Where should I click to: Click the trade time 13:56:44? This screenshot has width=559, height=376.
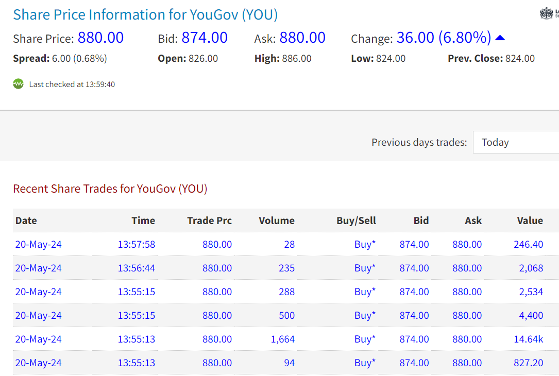point(137,268)
